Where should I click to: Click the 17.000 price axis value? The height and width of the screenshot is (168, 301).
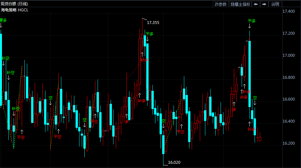click(x=289, y=55)
